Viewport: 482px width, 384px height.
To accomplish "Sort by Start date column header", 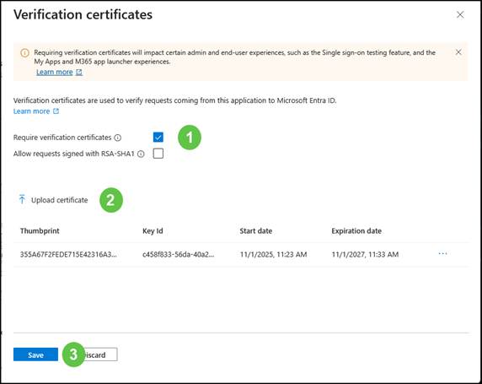I will pyautogui.click(x=256, y=231).
